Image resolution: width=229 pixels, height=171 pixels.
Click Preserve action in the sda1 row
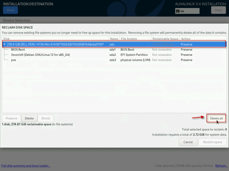[187, 50]
